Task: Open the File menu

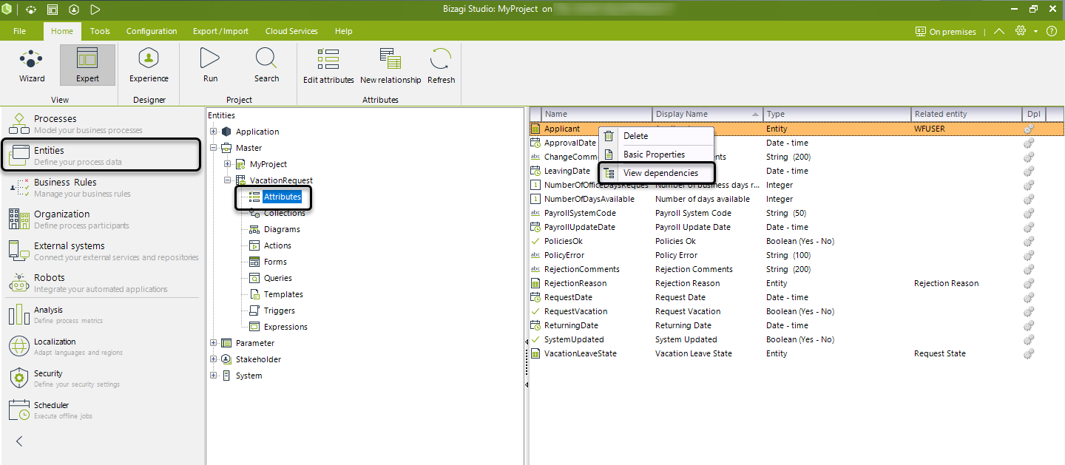Action: pyautogui.click(x=20, y=31)
